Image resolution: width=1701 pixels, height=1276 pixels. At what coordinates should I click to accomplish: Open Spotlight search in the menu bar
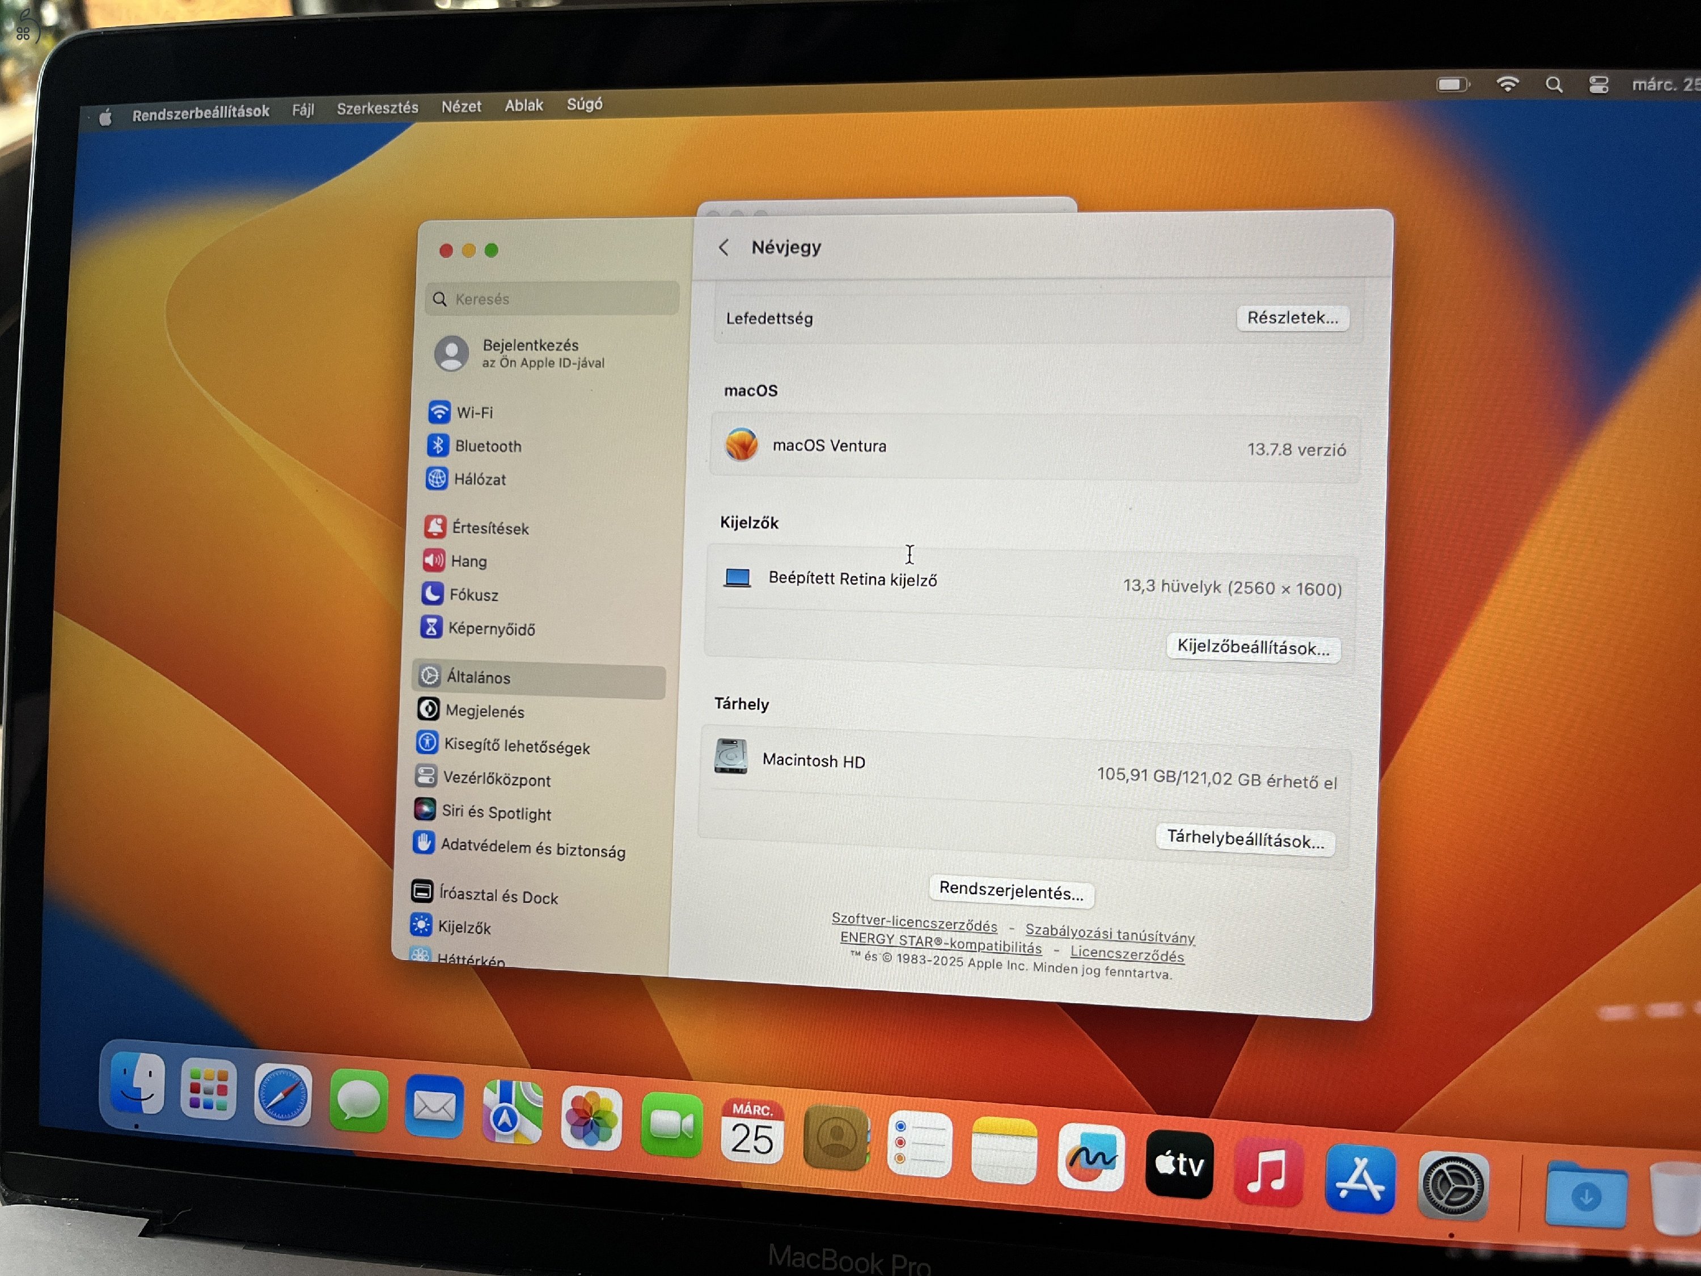1554,86
